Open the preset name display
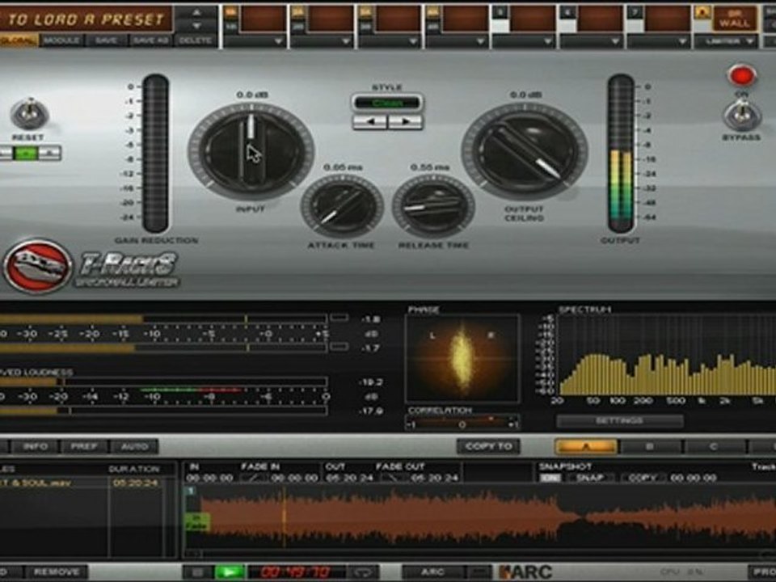The height and width of the screenshot is (582, 776). 85,19
